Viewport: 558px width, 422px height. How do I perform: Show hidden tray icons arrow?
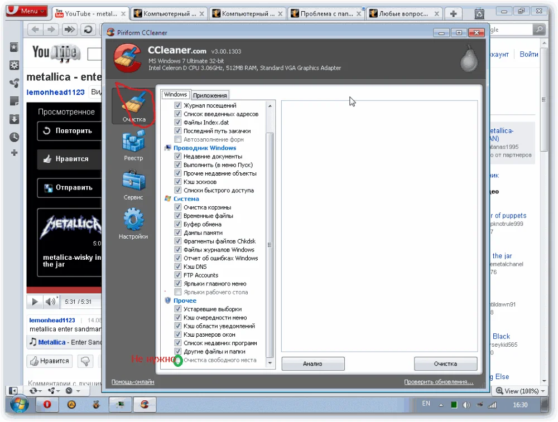pos(441,405)
